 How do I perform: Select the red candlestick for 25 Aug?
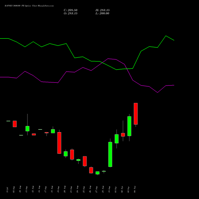tap(85, 161)
